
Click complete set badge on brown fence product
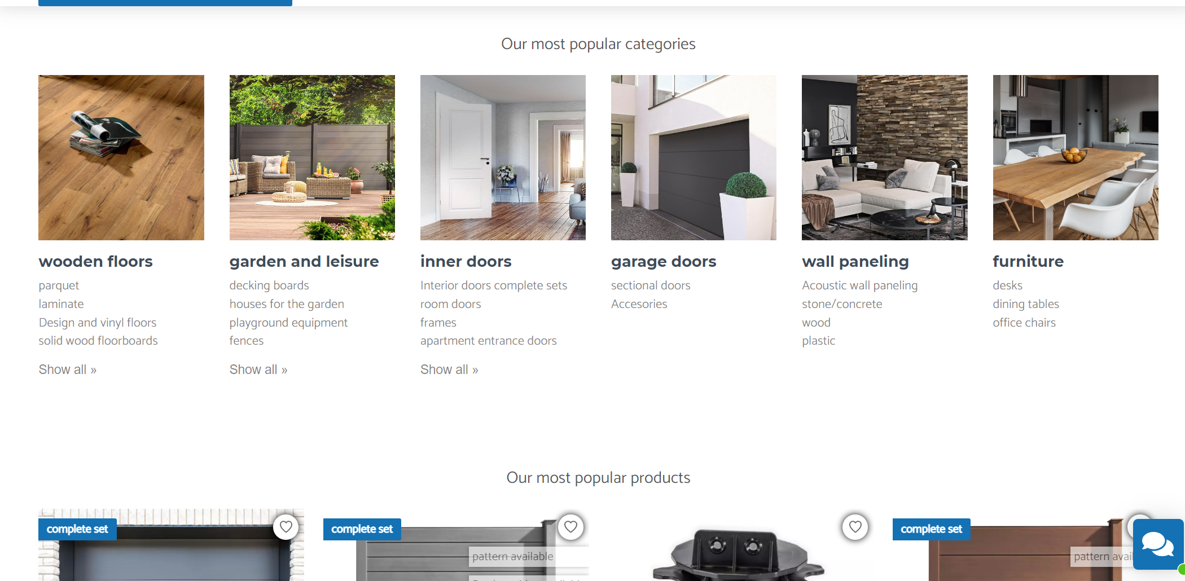(x=931, y=529)
